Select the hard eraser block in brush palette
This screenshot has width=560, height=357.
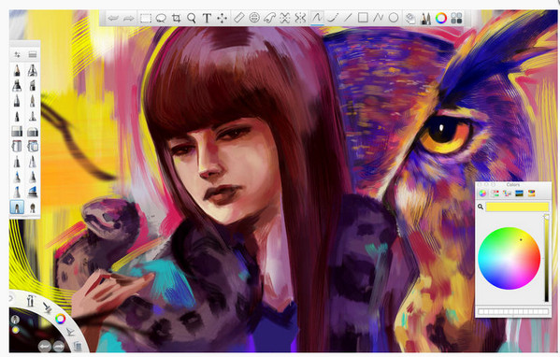click(17, 132)
